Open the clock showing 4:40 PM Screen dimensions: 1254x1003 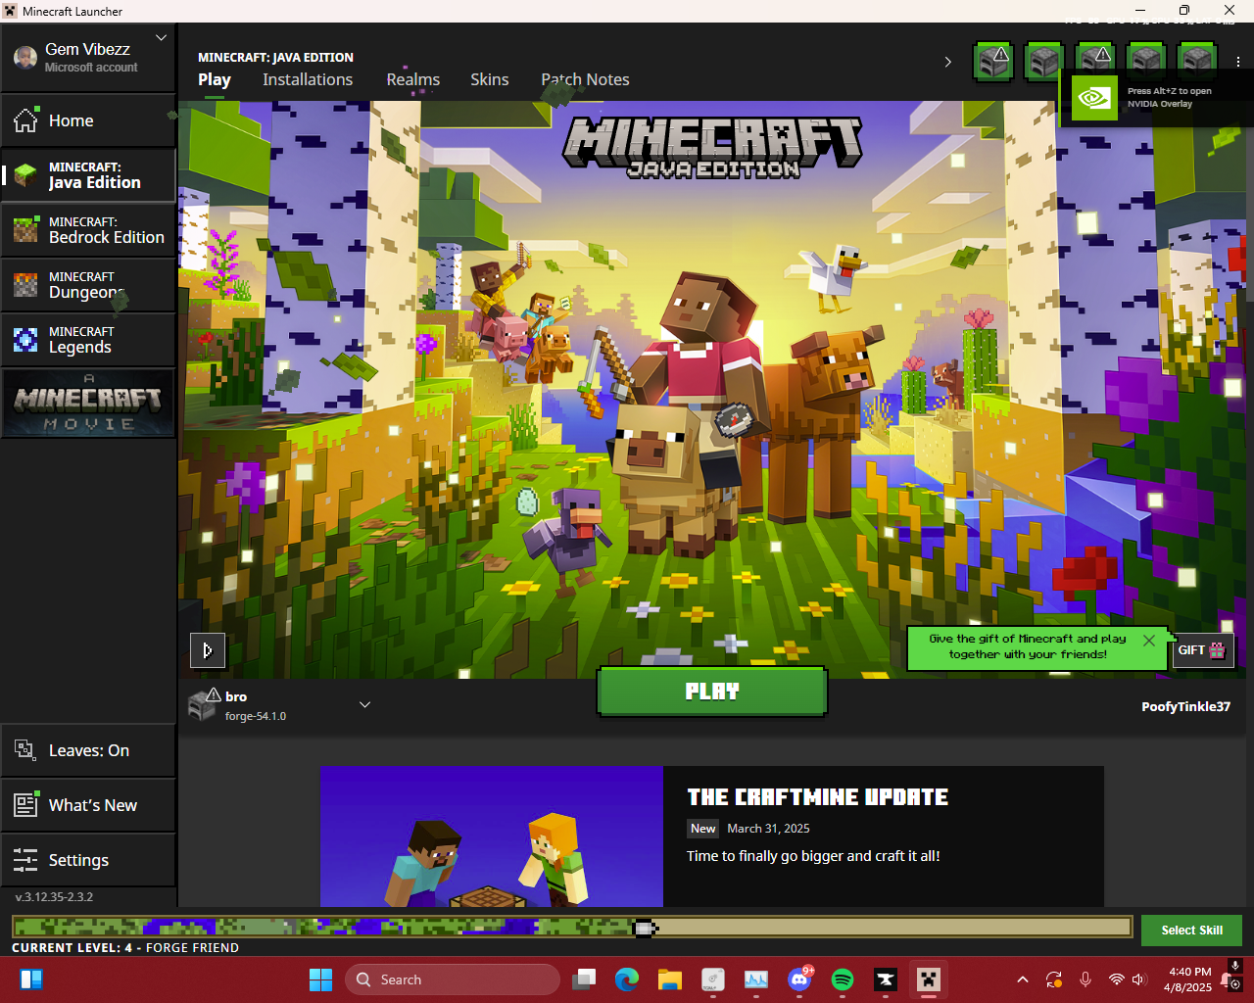(x=1188, y=979)
